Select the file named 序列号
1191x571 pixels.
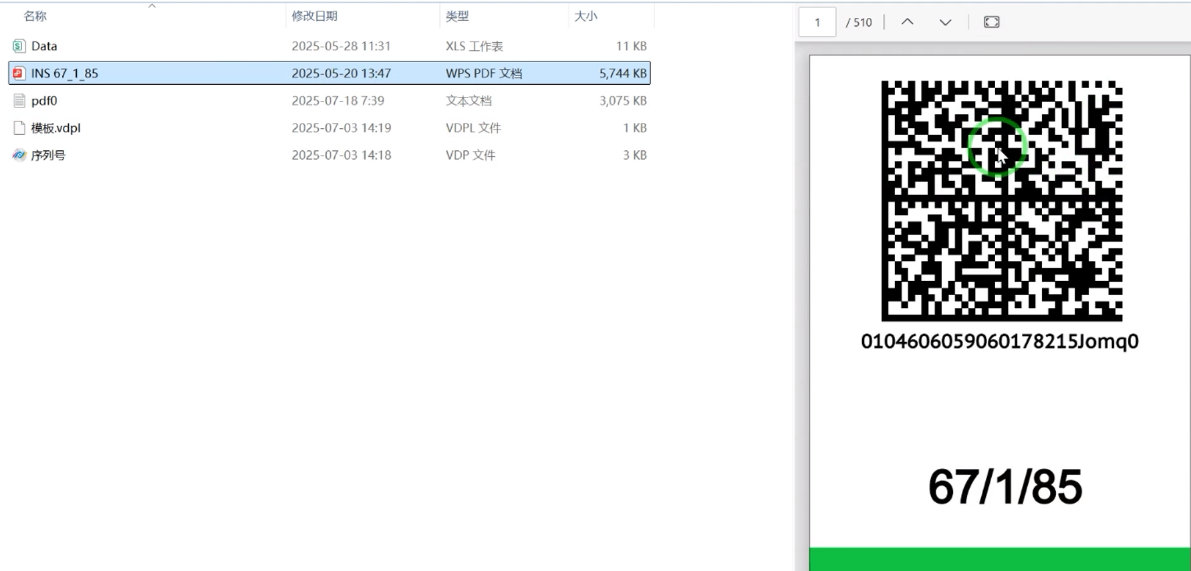coord(48,155)
